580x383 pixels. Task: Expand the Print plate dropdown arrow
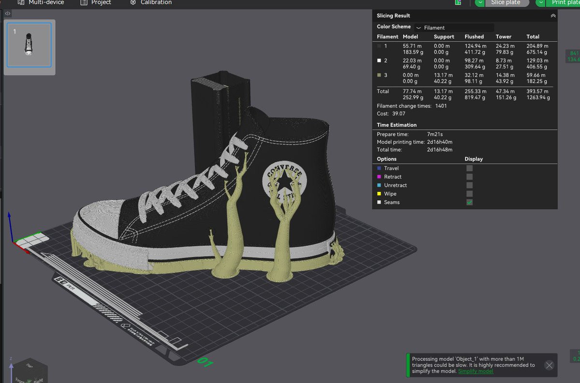tap(541, 2)
